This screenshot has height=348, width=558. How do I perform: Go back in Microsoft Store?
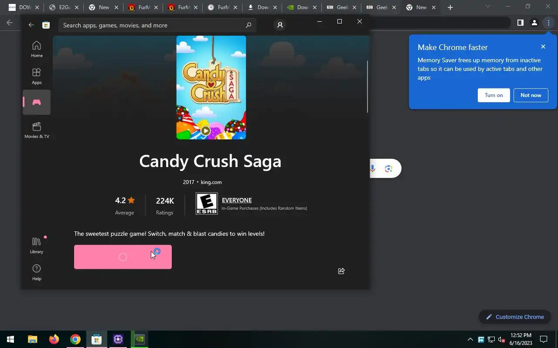coord(31,25)
